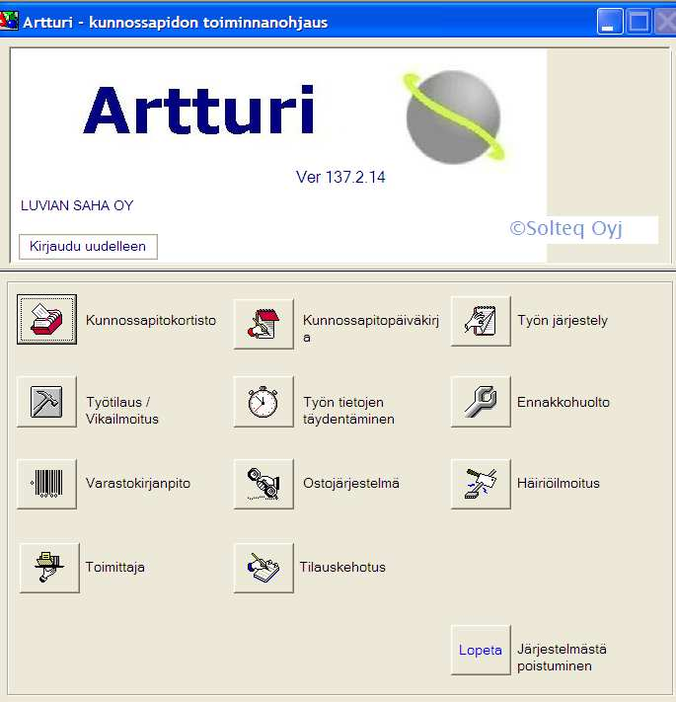Click the Lopeta button to exit

481,650
